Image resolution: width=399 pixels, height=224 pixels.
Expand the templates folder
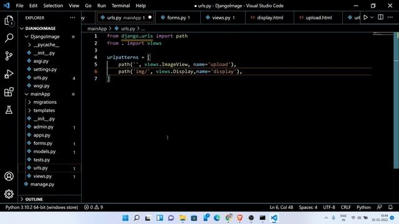29,111
